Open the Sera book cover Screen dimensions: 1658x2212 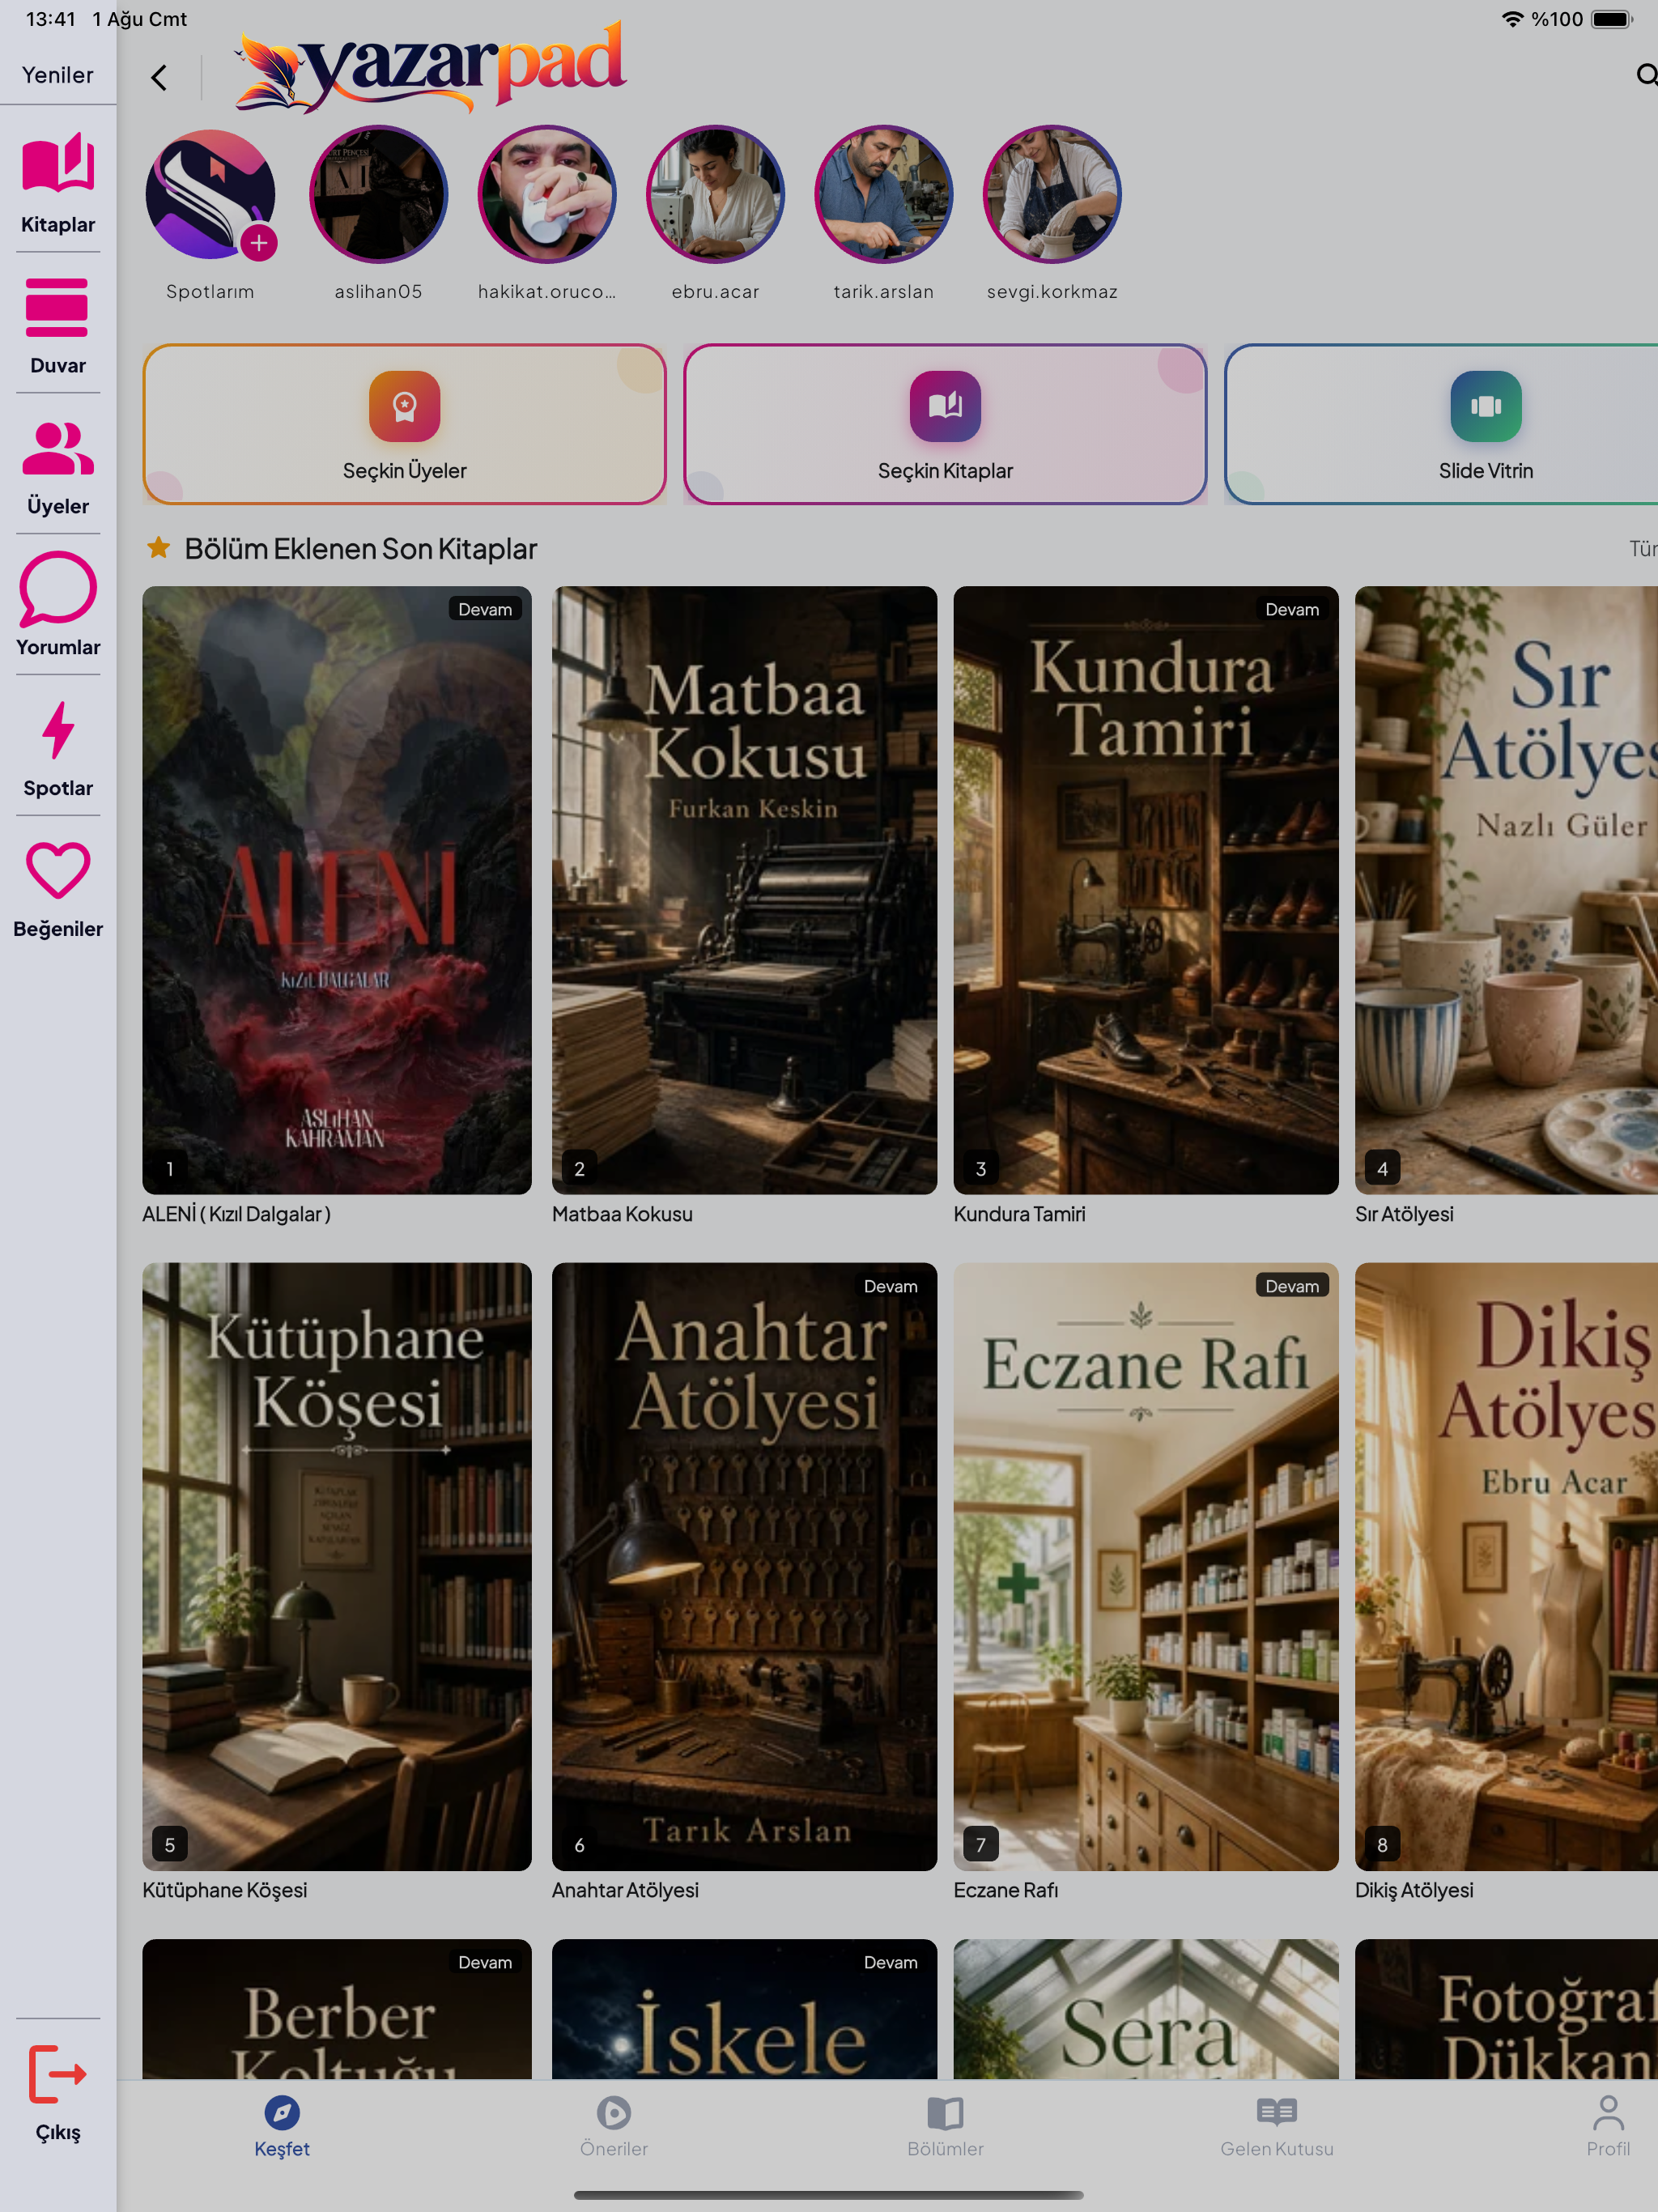click(1146, 2008)
